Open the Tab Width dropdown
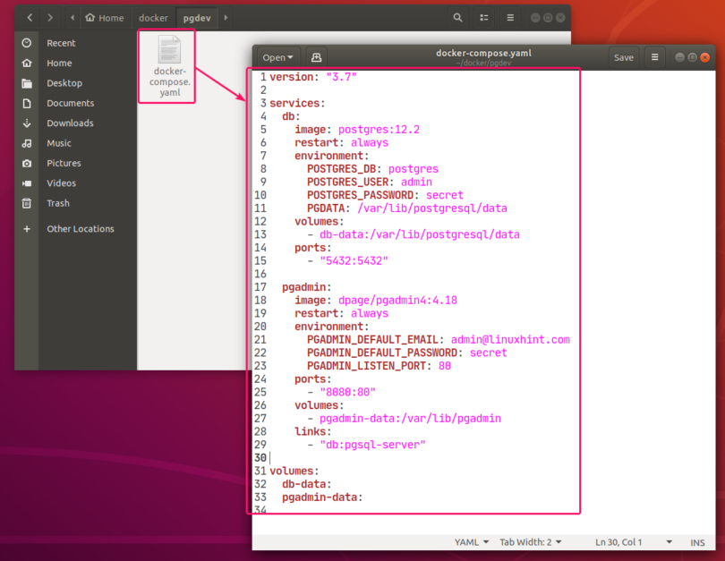Viewport: 725px width, 561px height. click(x=530, y=542)
